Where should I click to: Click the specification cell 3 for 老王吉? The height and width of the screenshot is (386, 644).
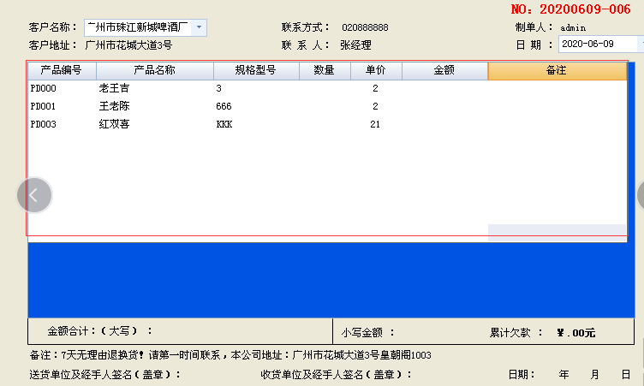pyautogui.click(x=219, y=88)
